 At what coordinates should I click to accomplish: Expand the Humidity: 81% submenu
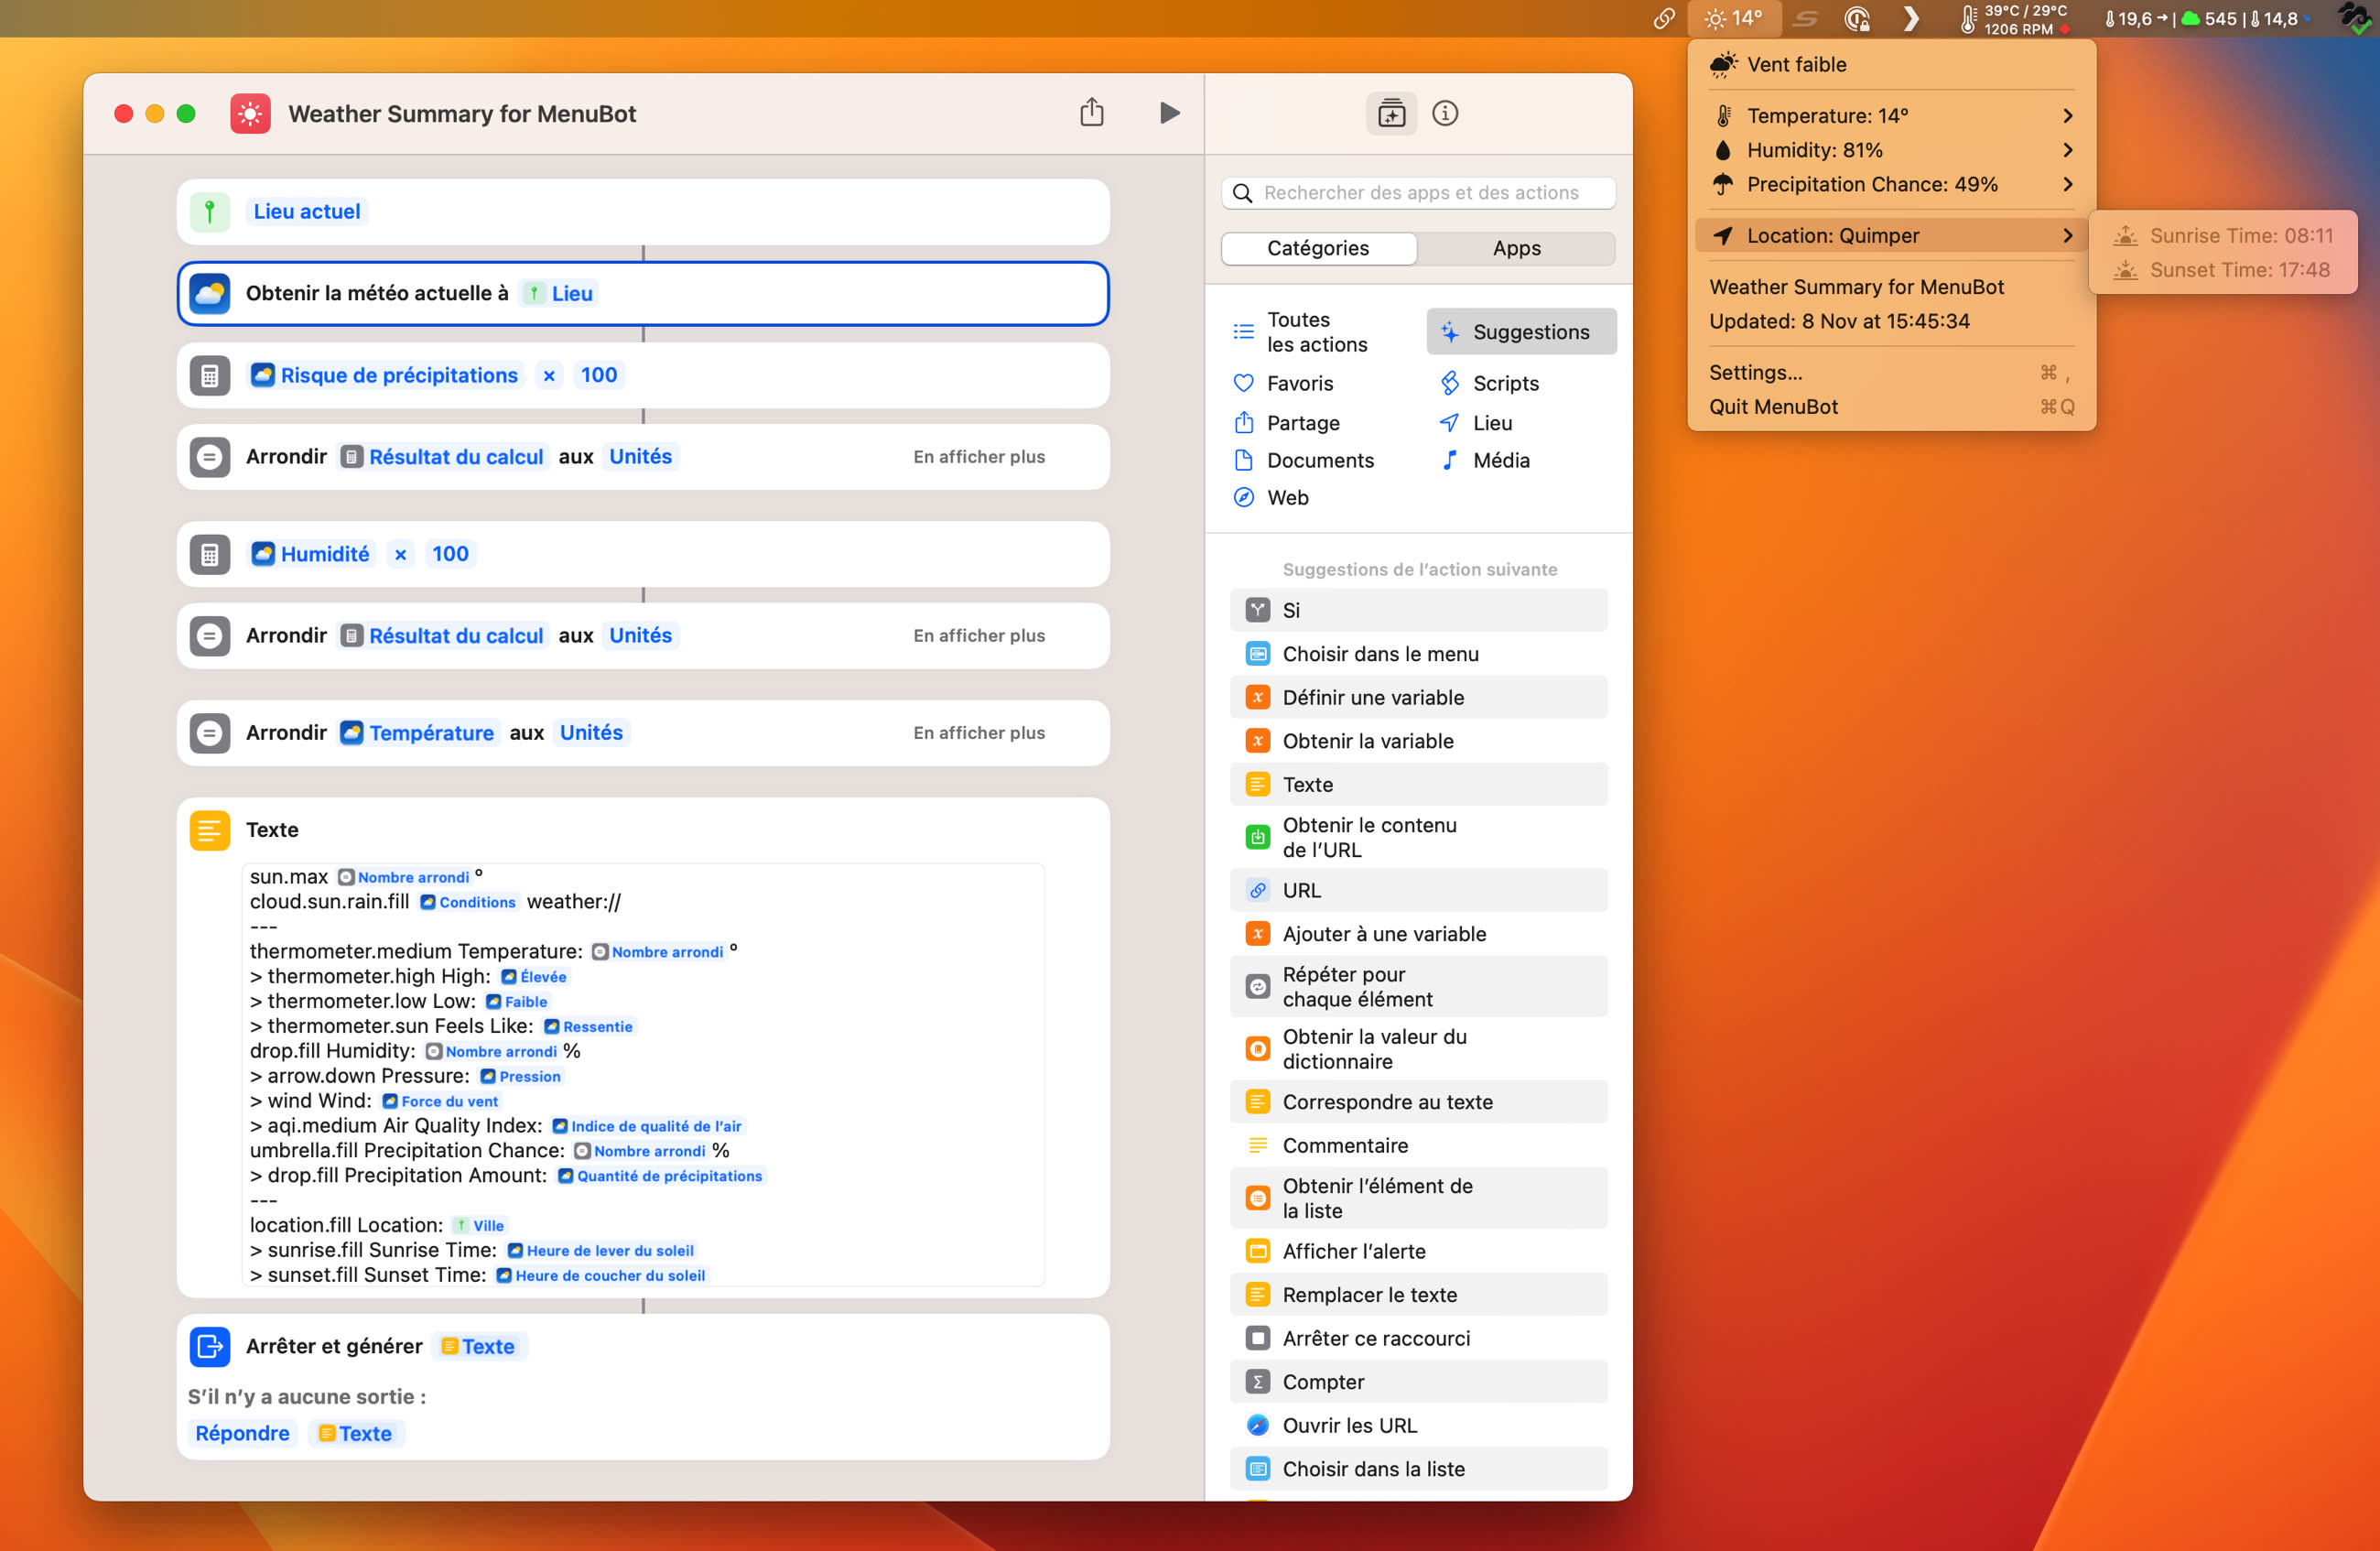(1892, 149)
